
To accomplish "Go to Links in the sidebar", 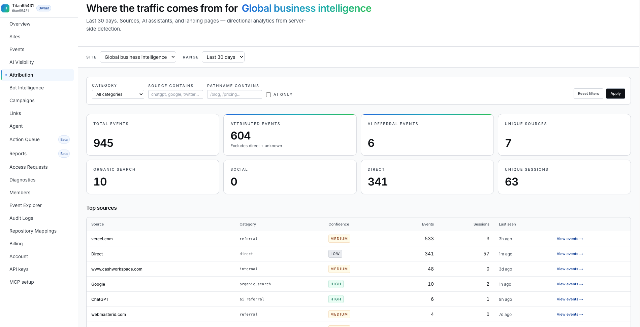I will (37, 113).
